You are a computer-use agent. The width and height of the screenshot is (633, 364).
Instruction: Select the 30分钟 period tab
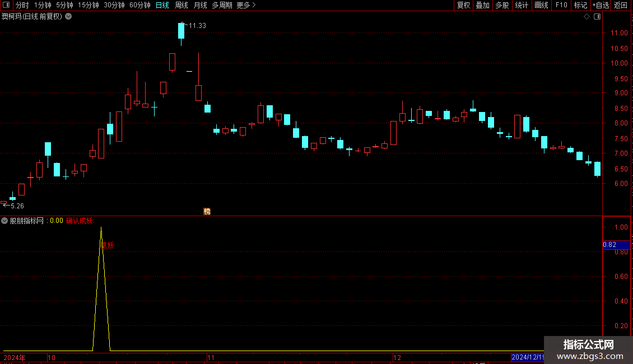click(114, 5)
